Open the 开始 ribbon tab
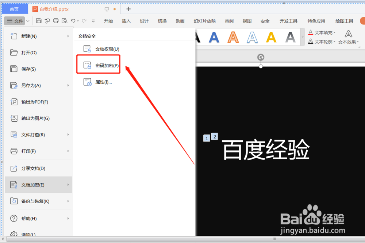Screen dimensions: 365x243 pos(108,21)
